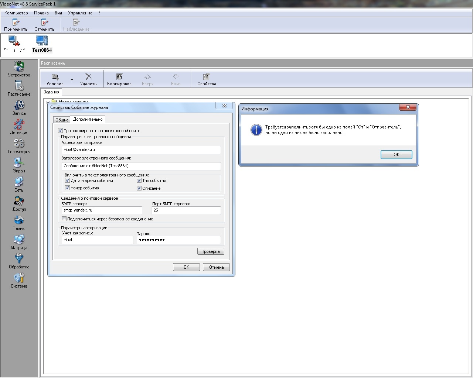Open Свойства in schedule toolbar
Screen dimensions: 473x378
coord(207,79)
